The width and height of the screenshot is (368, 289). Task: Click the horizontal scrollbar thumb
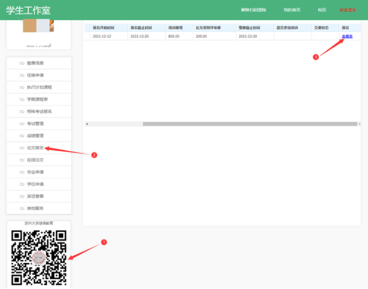pos(250,124)
